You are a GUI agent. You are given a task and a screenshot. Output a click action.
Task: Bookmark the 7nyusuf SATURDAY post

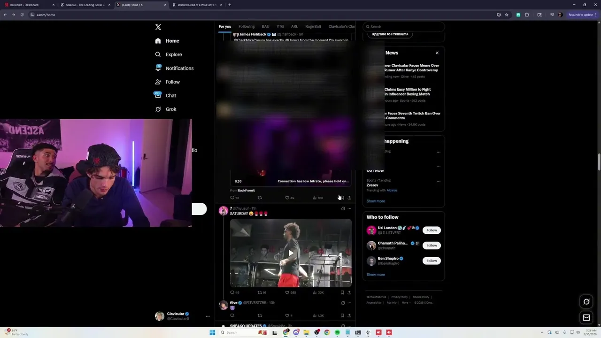(x=342, y=292)
